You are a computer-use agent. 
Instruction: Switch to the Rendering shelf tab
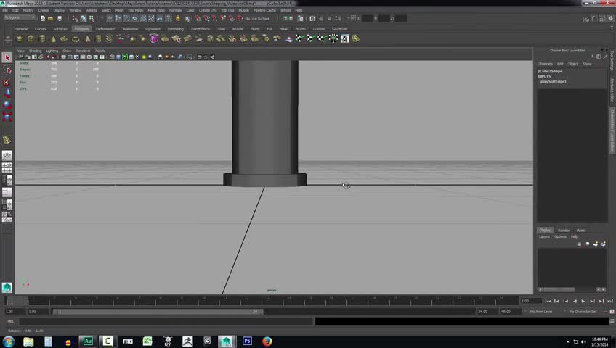[x=176, y=29]
